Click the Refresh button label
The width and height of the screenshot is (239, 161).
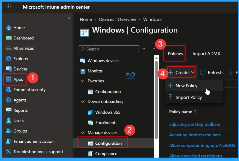215,72
